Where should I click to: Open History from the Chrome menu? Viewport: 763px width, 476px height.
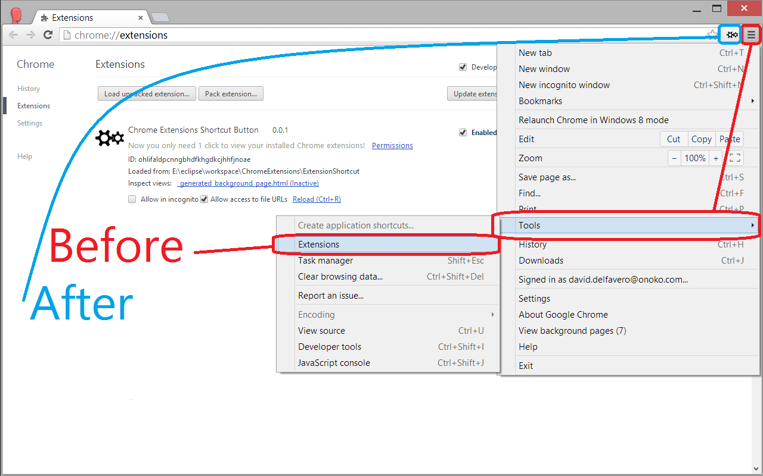tap(629, 245)
